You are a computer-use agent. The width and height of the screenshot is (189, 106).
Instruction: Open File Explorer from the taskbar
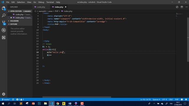point(45,103)
